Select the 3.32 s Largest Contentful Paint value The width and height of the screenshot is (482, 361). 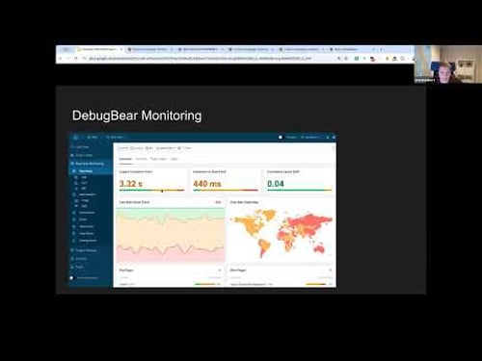click(x=131, y=184)
